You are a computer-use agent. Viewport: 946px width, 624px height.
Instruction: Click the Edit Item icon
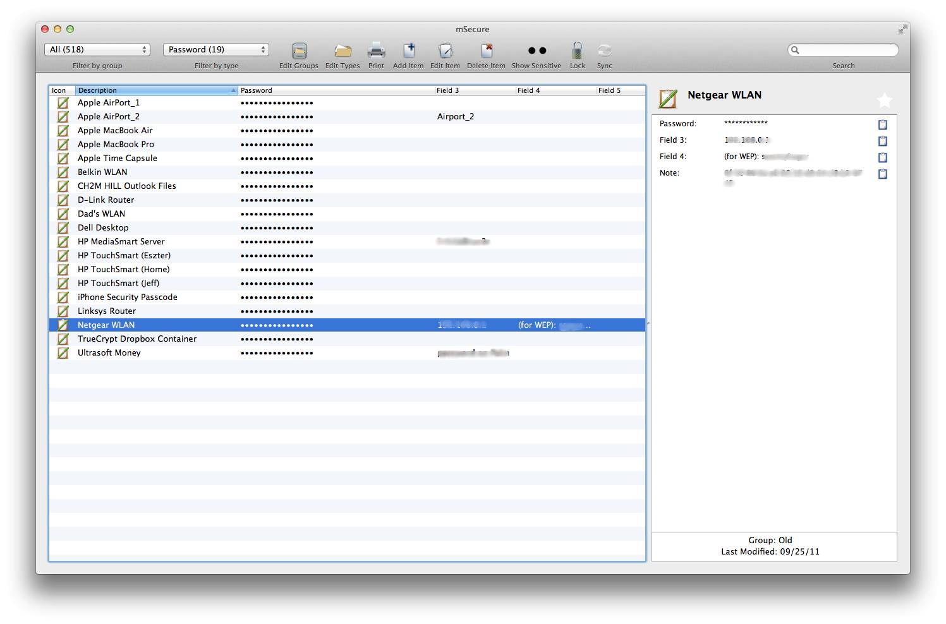445,51
